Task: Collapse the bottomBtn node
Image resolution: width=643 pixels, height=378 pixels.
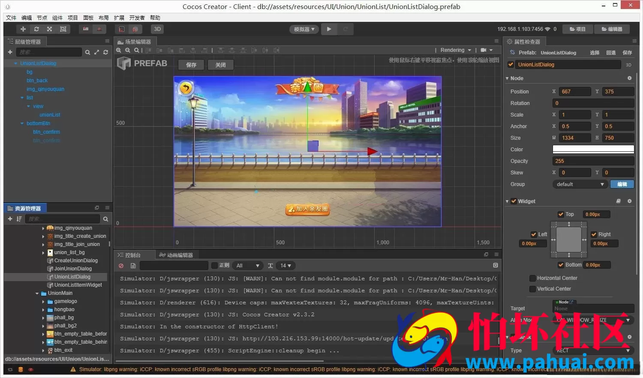Action: click(22, 123)
